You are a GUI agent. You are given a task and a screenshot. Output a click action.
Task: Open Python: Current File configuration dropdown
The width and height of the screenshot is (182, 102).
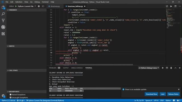click(27, 6)
